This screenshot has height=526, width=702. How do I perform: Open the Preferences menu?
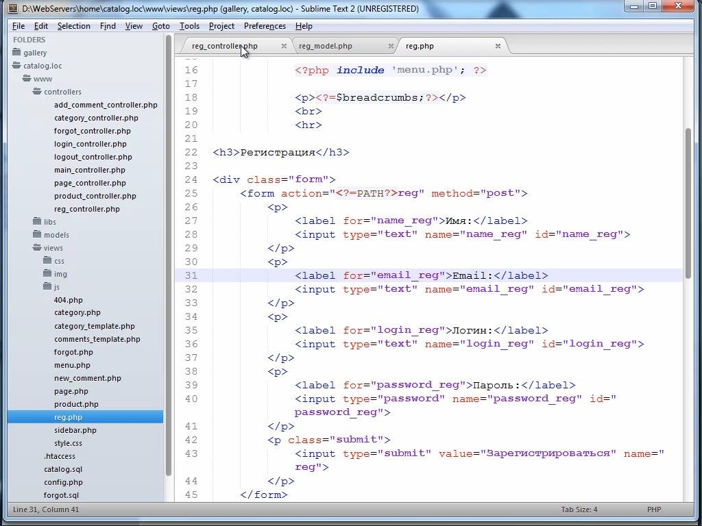pyautogui.click(x=265, y=26)
